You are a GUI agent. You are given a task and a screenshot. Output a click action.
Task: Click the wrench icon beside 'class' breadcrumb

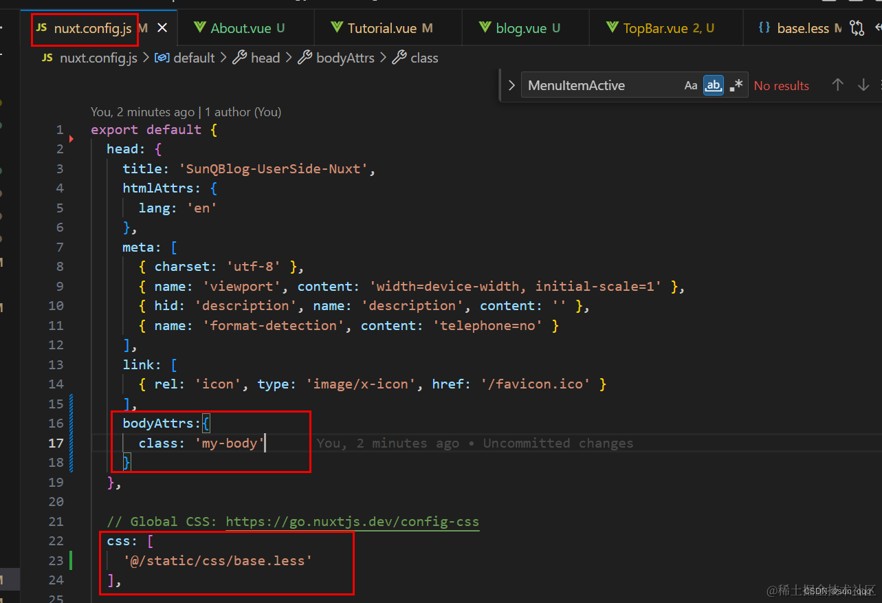pyautogui.click(x=399, y=58)
